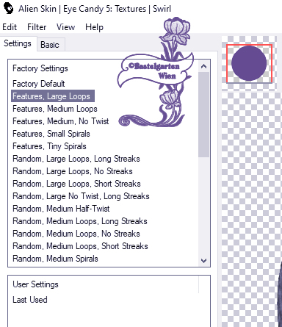Select Features, Medium Loops preset
This screenshot has width=282, height=327.
[55, 109]
